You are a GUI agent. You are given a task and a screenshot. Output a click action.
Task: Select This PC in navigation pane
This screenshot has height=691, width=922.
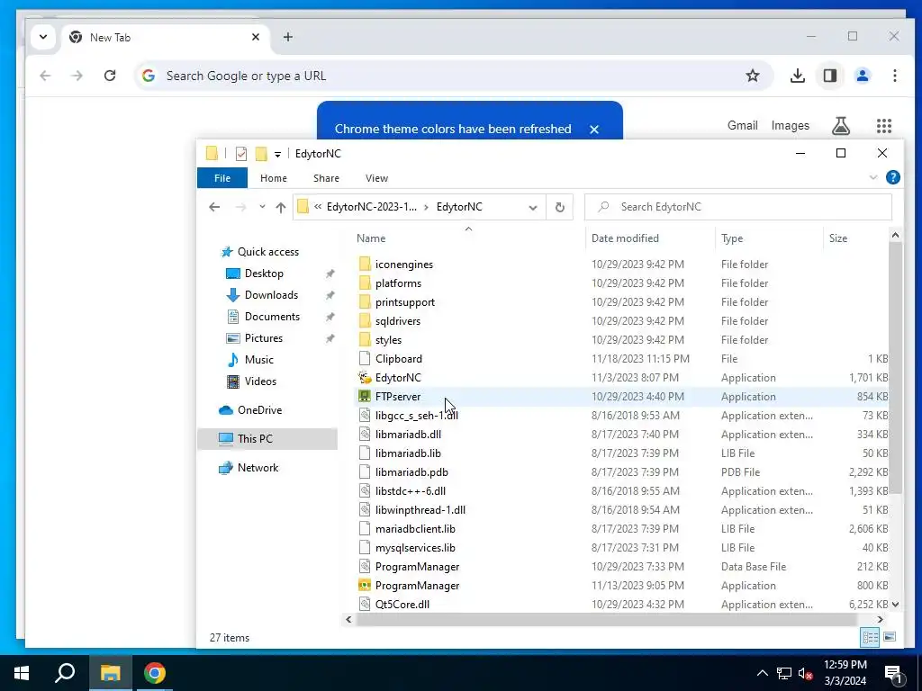tap(255, 439)
